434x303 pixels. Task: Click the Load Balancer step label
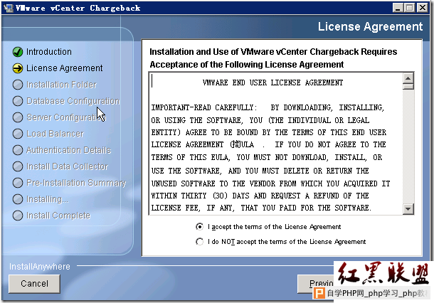[x=55, y=134]
